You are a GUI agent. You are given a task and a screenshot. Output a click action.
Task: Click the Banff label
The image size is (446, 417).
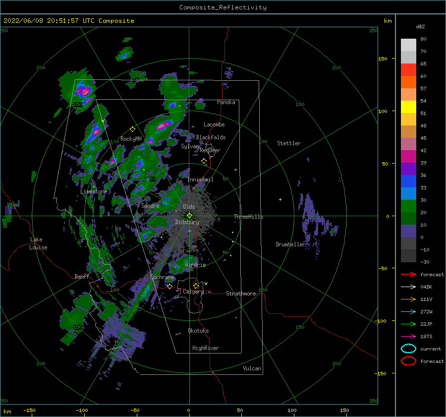tap(82, 277)
